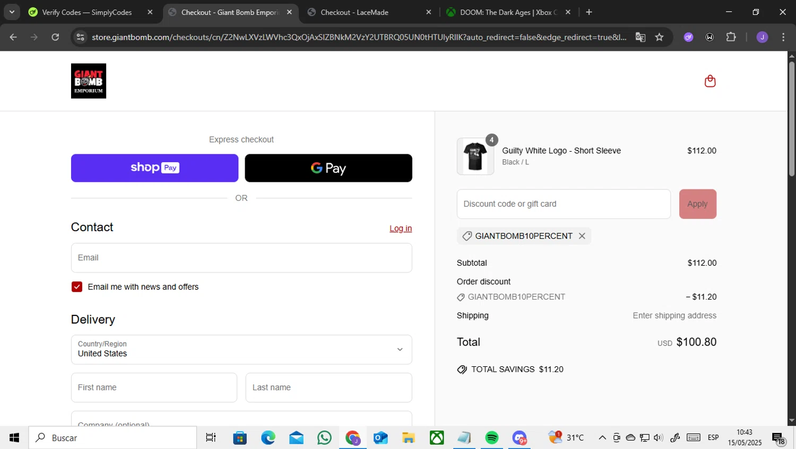Open the Chrome three-dot menu

coord(783,37)
